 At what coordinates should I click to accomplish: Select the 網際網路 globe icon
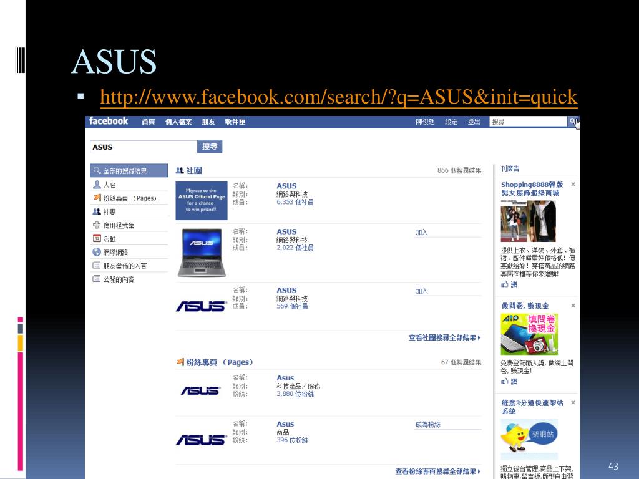97,252
